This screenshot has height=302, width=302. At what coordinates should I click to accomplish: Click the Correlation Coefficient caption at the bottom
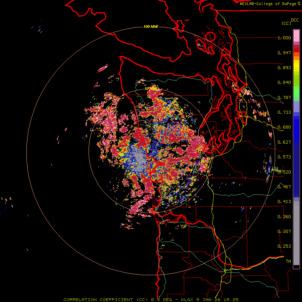coord(151,300)
